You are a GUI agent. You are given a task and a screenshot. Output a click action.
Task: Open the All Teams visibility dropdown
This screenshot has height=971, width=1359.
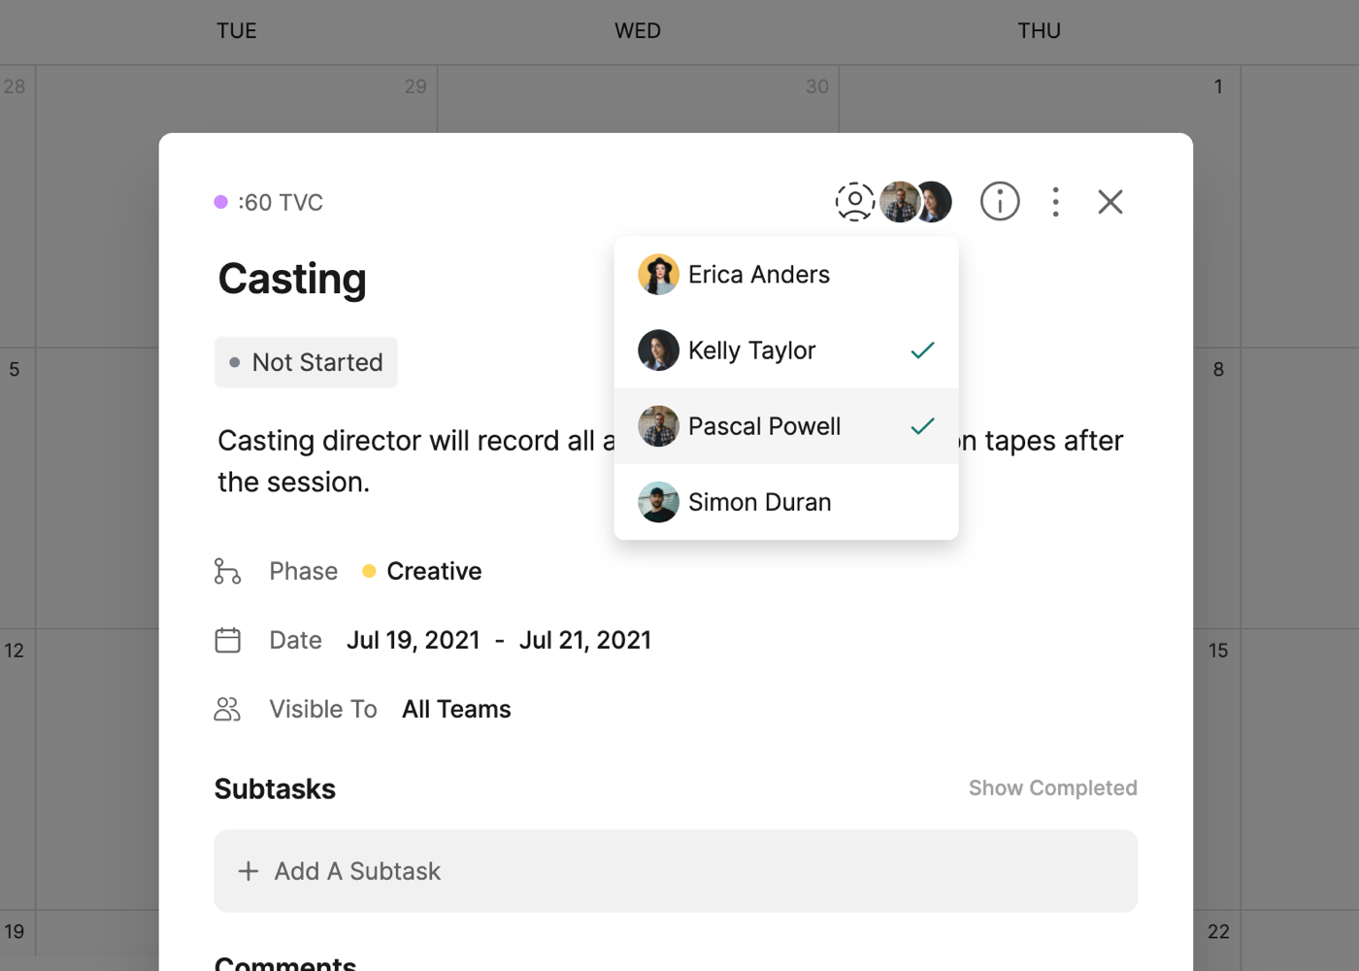tap(456, 710)
